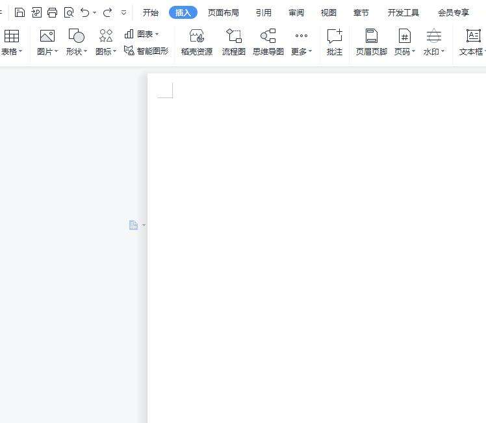Open the 页面布局 tab

coord(224,13)
